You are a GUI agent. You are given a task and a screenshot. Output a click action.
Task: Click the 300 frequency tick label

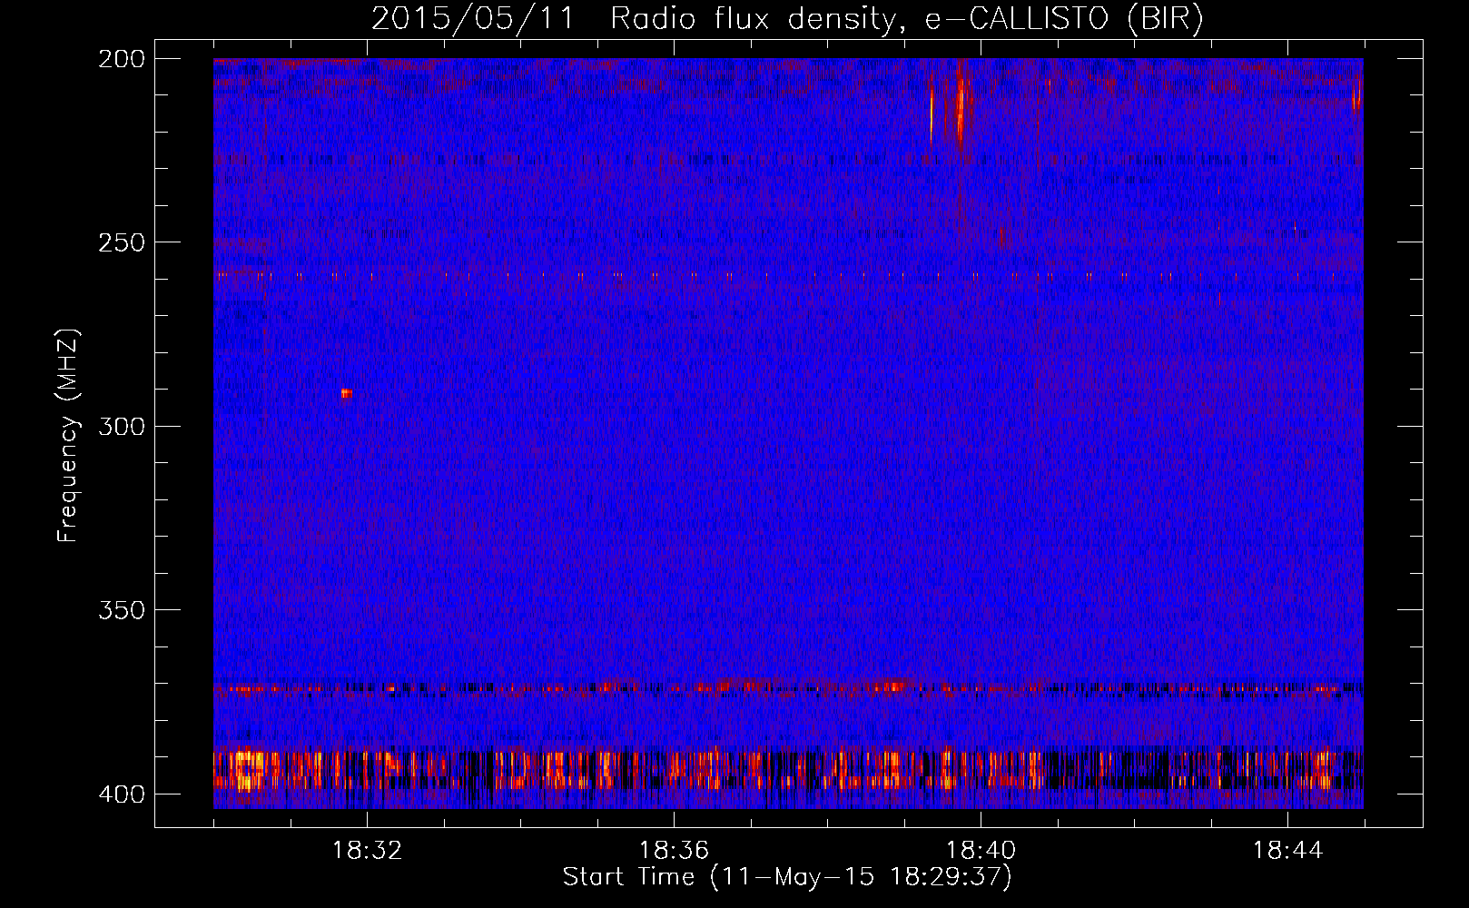pos(121,426)
